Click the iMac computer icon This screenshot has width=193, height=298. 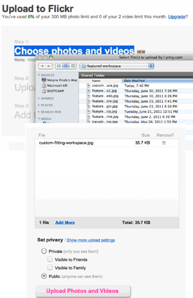44,80
